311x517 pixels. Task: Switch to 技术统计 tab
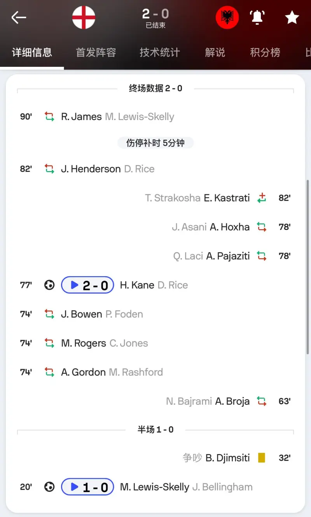tap(160, 52)
